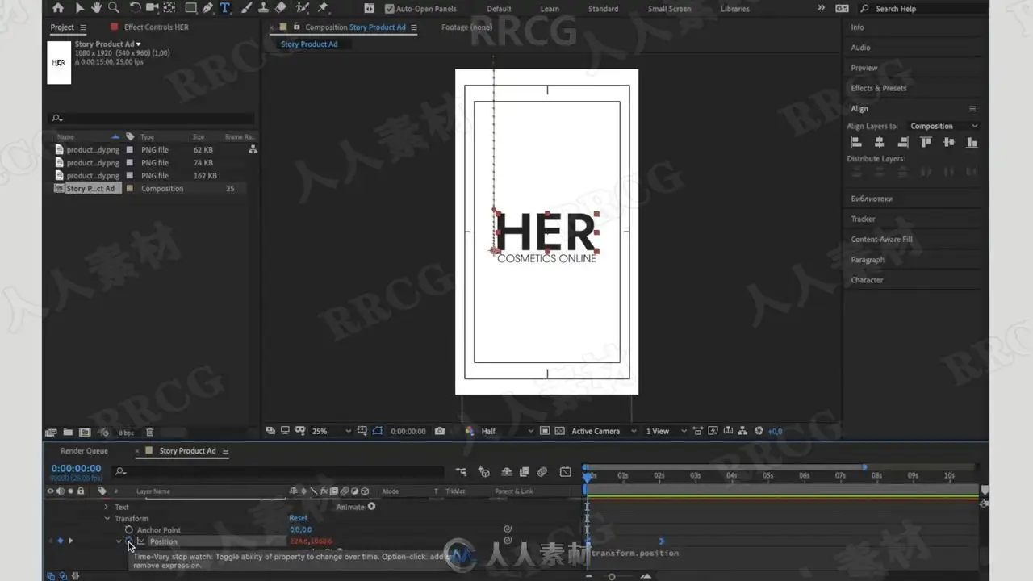Open the Half resolution dropdown

pos(507,431)
